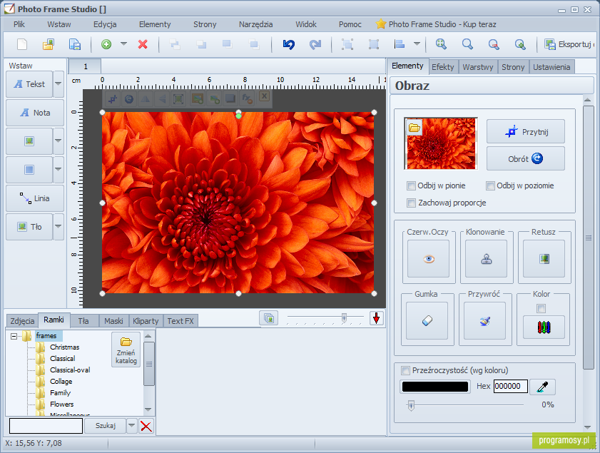Click the flower image thumbnail preview
The width and height of the screenshot is (600, 453).
click(x=441, y=143)
